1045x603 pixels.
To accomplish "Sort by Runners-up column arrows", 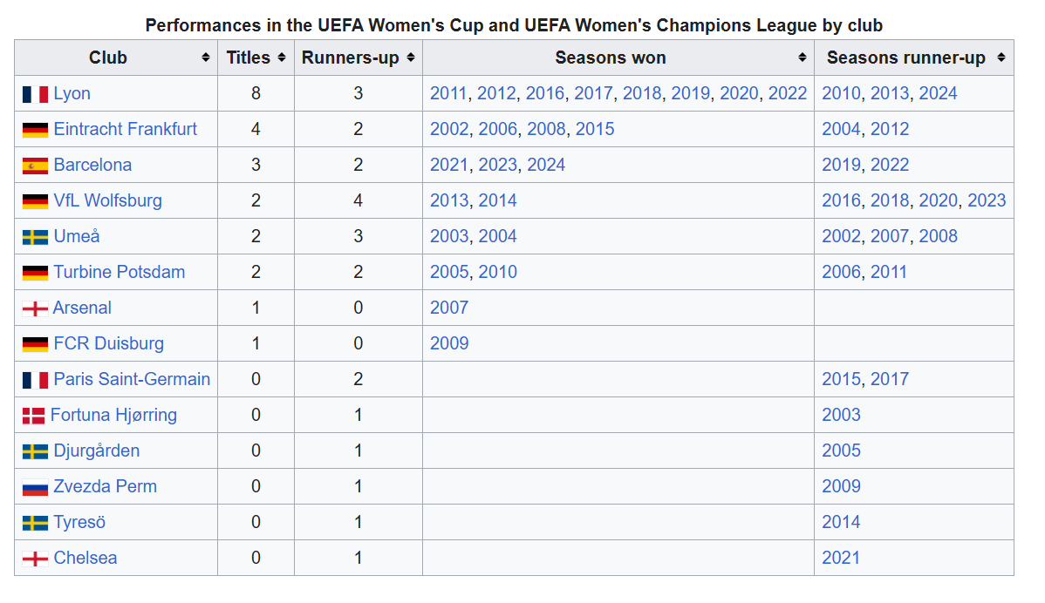I will tap(410, 58).
